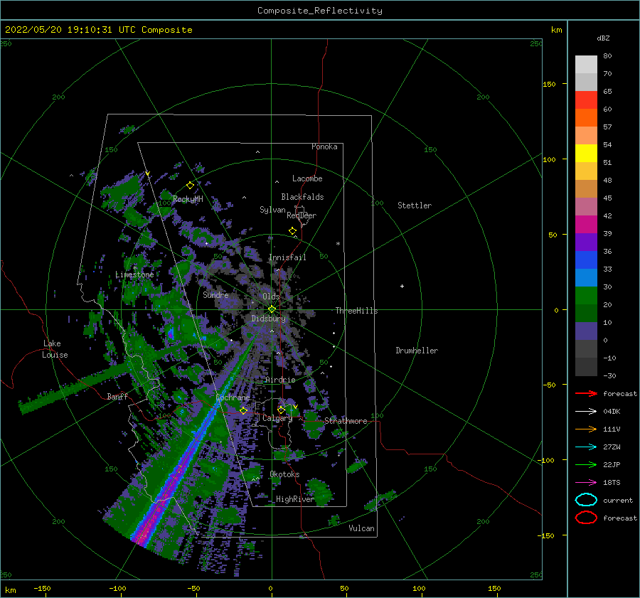640x598 pixels.
Task: Click the Stettler label
Action: click(x=415, y=205)
